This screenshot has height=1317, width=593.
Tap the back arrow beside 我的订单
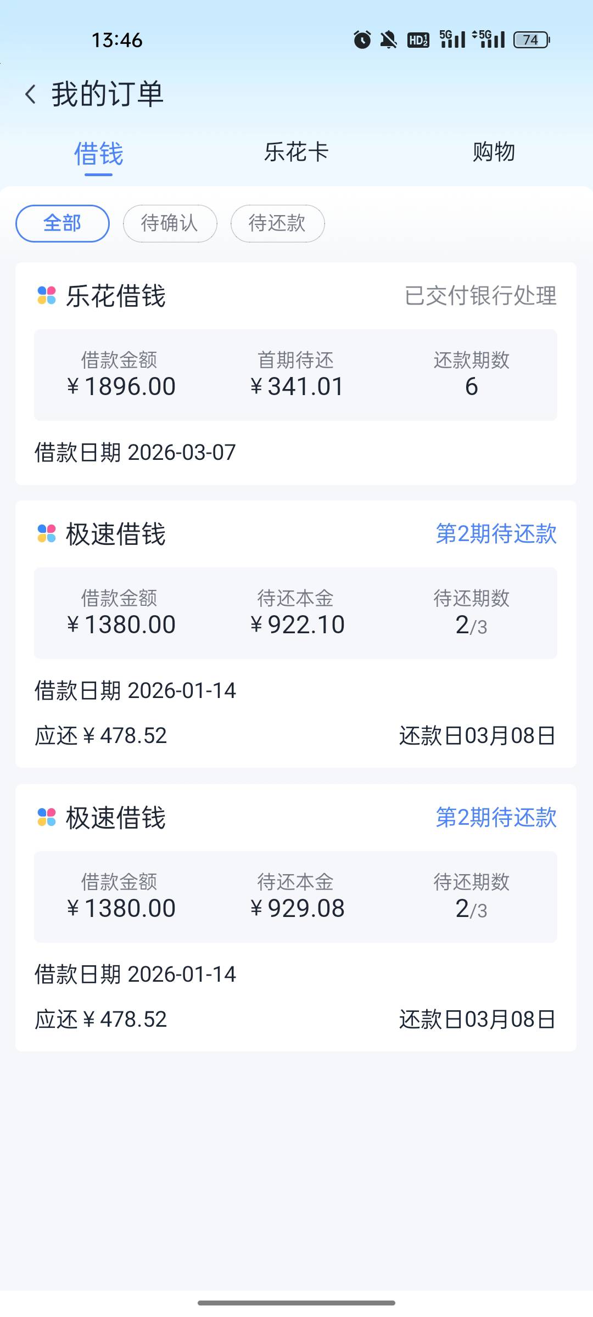31,94
